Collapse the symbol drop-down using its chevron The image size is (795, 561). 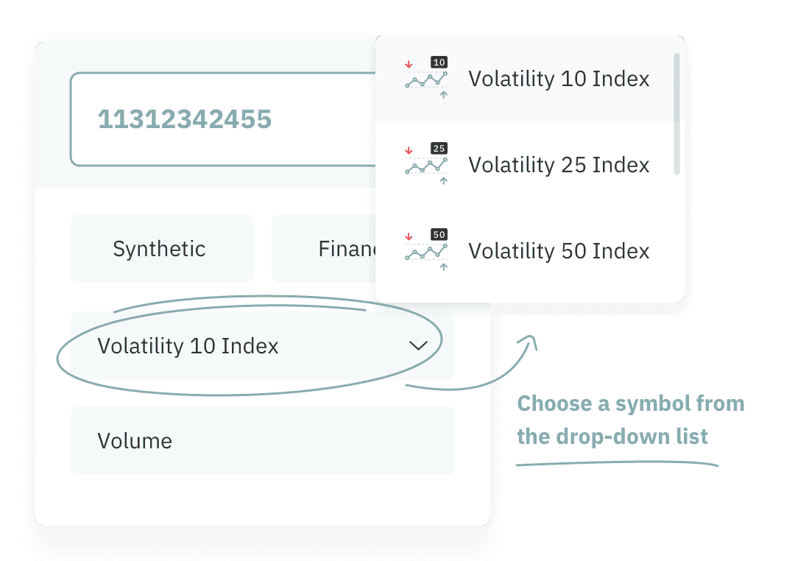[418, 345]
